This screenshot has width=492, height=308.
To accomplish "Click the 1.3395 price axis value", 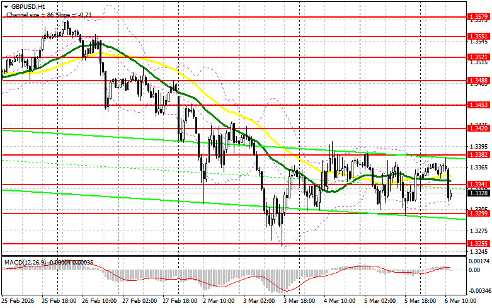I will [479, 147].
